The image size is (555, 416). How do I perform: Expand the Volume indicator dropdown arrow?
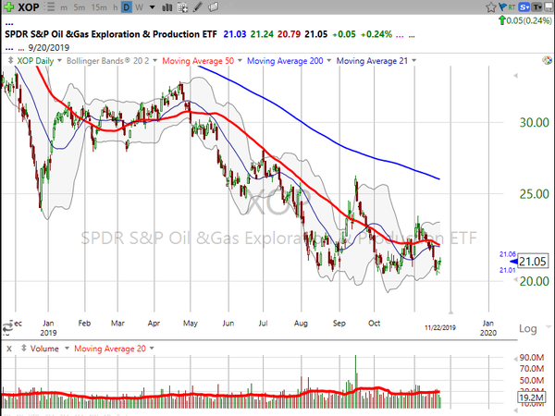click(x=67, y=349)
